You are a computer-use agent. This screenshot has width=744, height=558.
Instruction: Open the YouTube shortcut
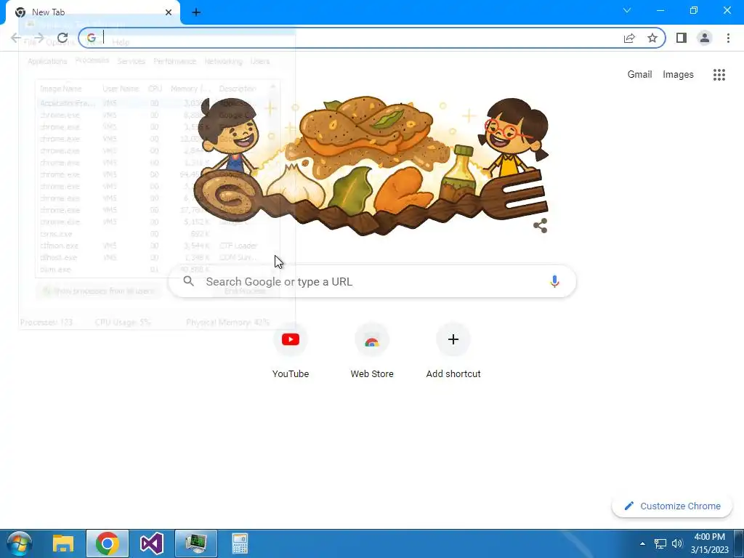[x=291, y=351]
